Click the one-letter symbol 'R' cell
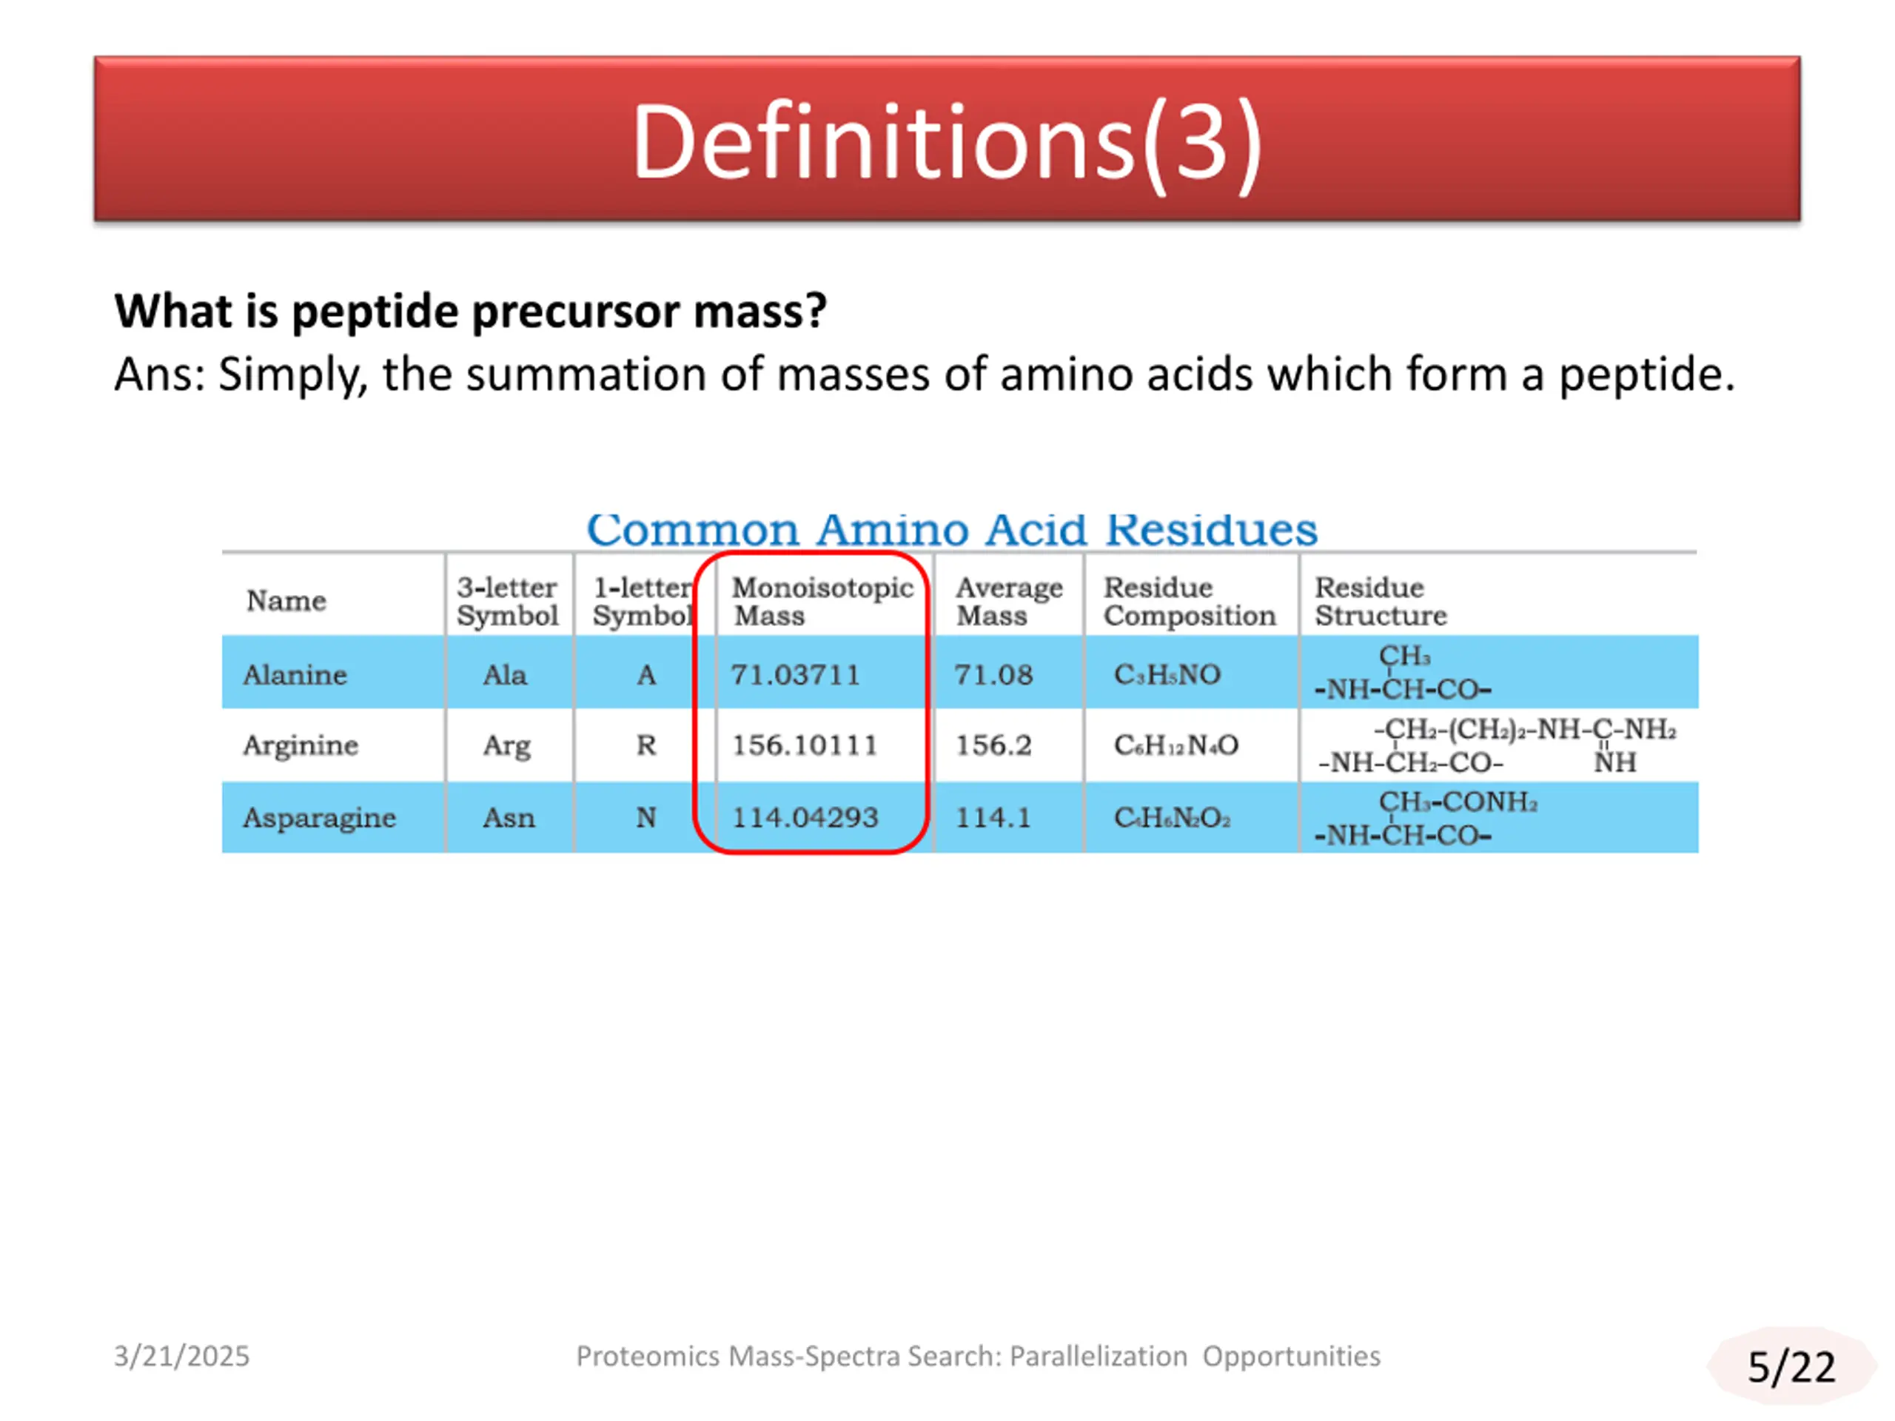The image size is (1895, 1421). coord(646,745)
